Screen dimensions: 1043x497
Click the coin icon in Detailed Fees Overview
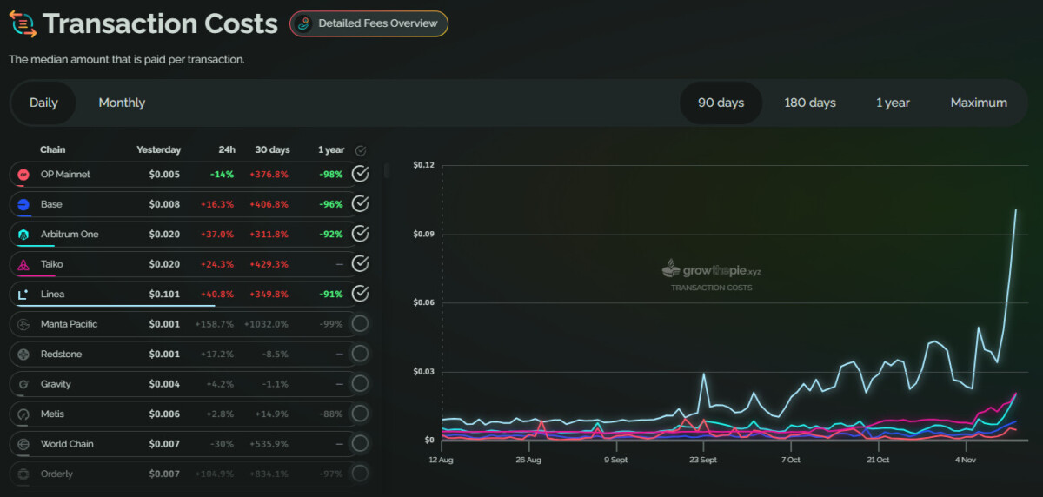303,23
